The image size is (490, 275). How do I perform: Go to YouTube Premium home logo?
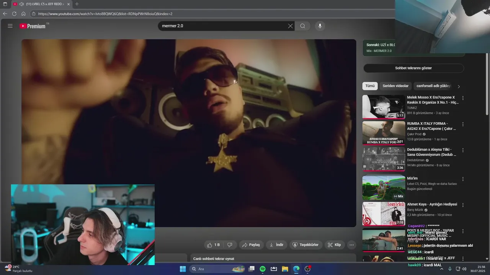click(x=33, y=26)
